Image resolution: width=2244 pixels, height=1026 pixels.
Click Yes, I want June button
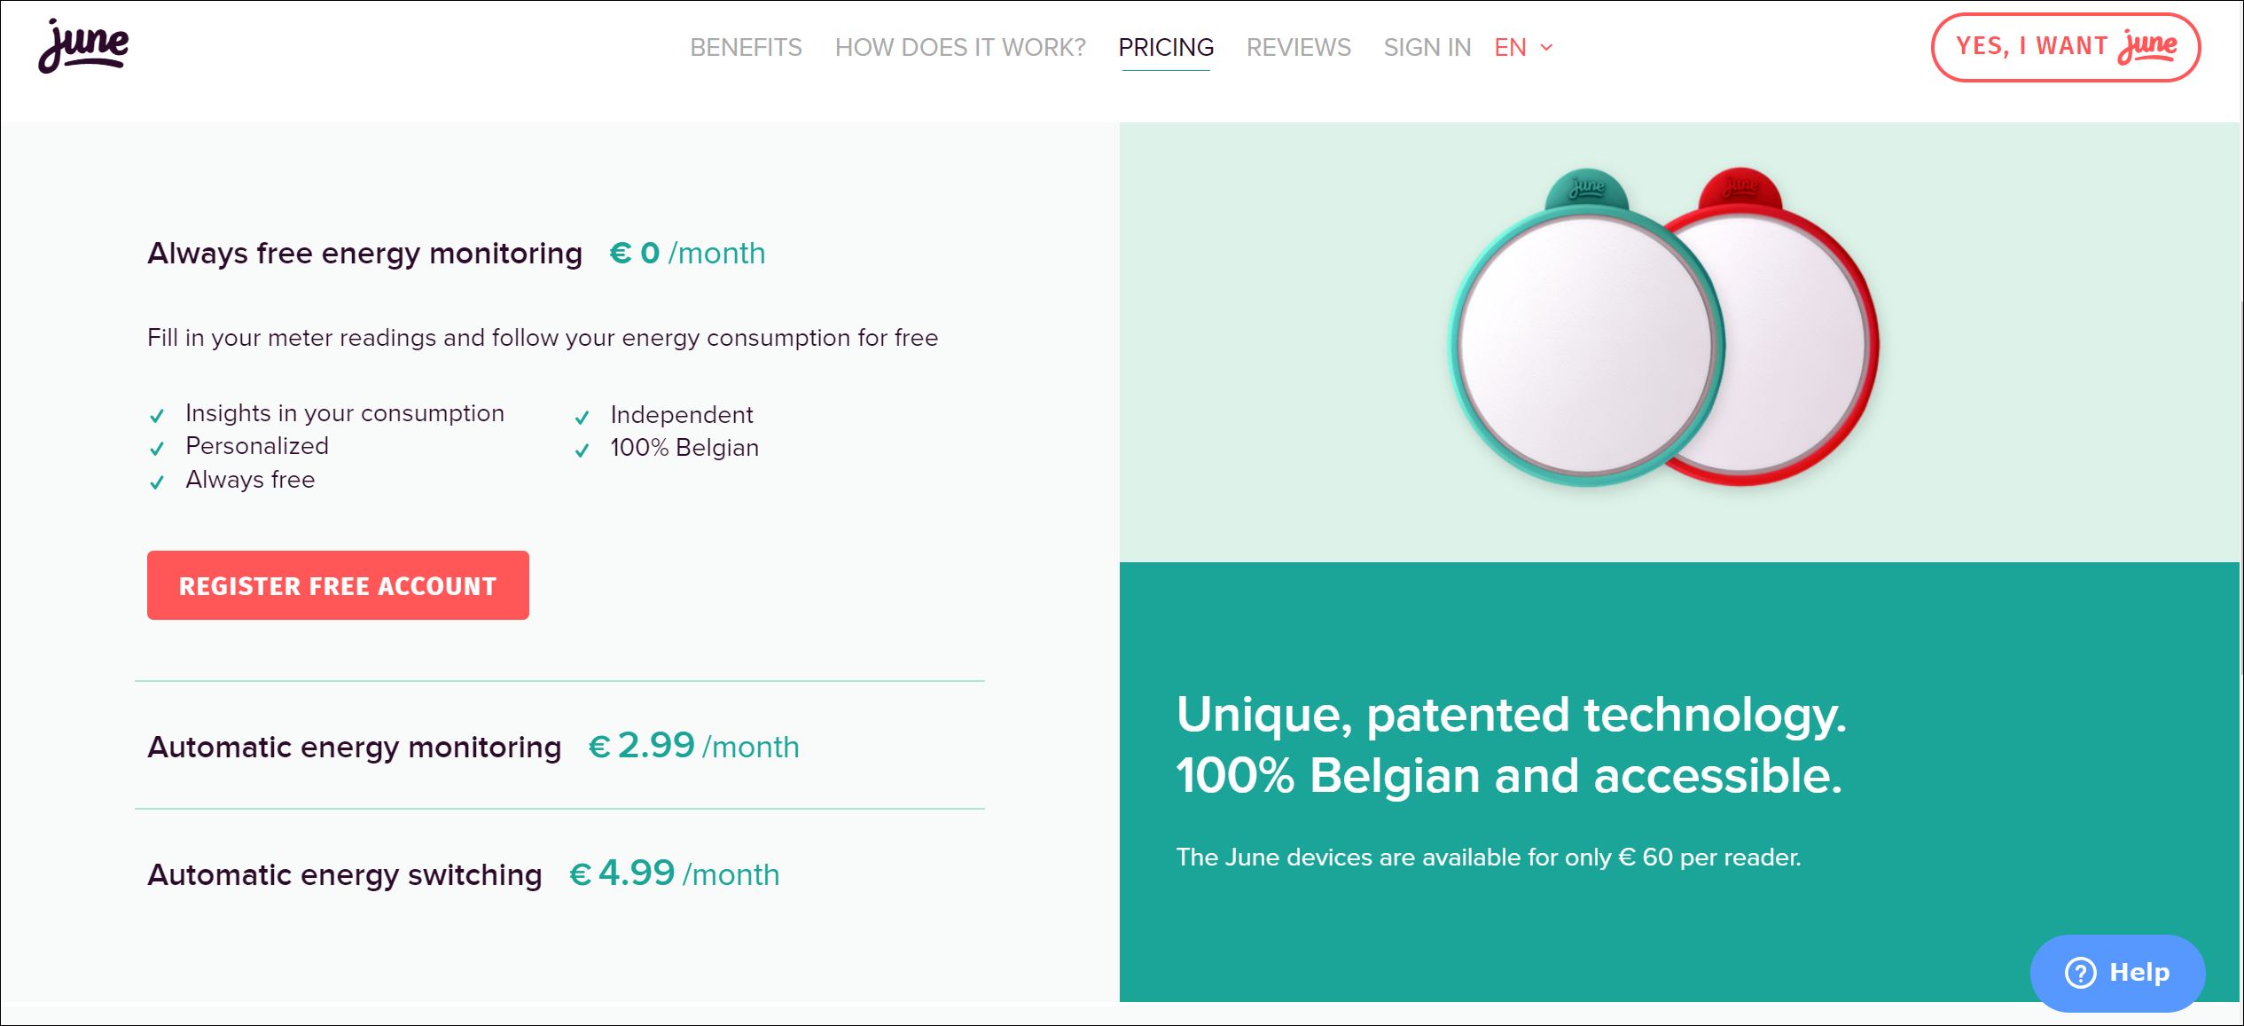pos(2066,47)
